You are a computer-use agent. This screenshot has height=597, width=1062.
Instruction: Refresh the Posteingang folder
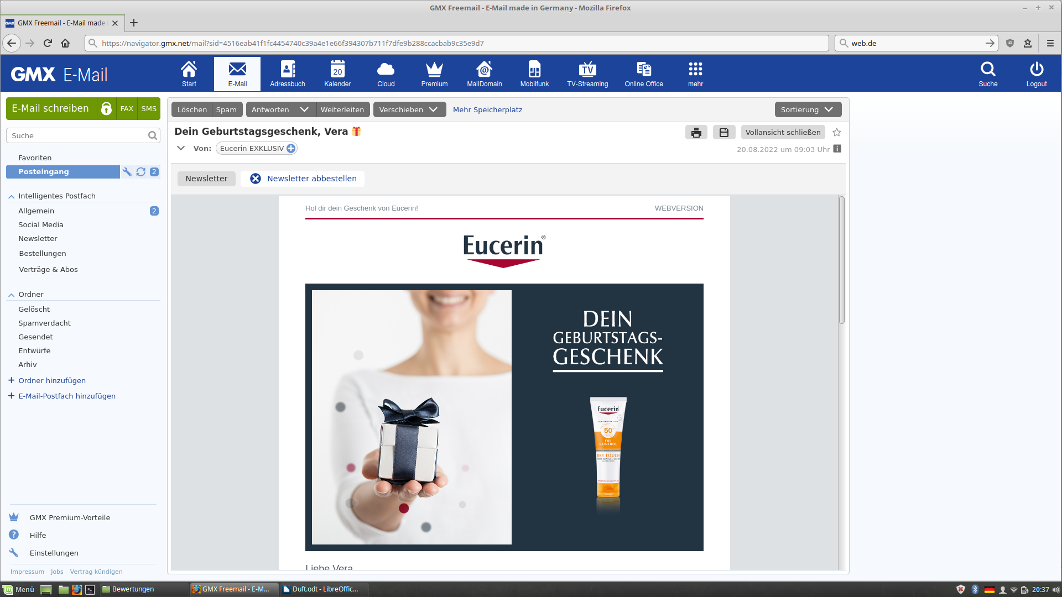(x=141, y=172)
